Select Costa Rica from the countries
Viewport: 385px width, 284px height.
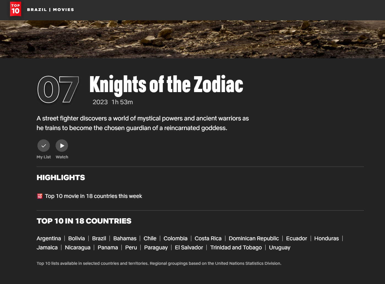tap(208, 238)
